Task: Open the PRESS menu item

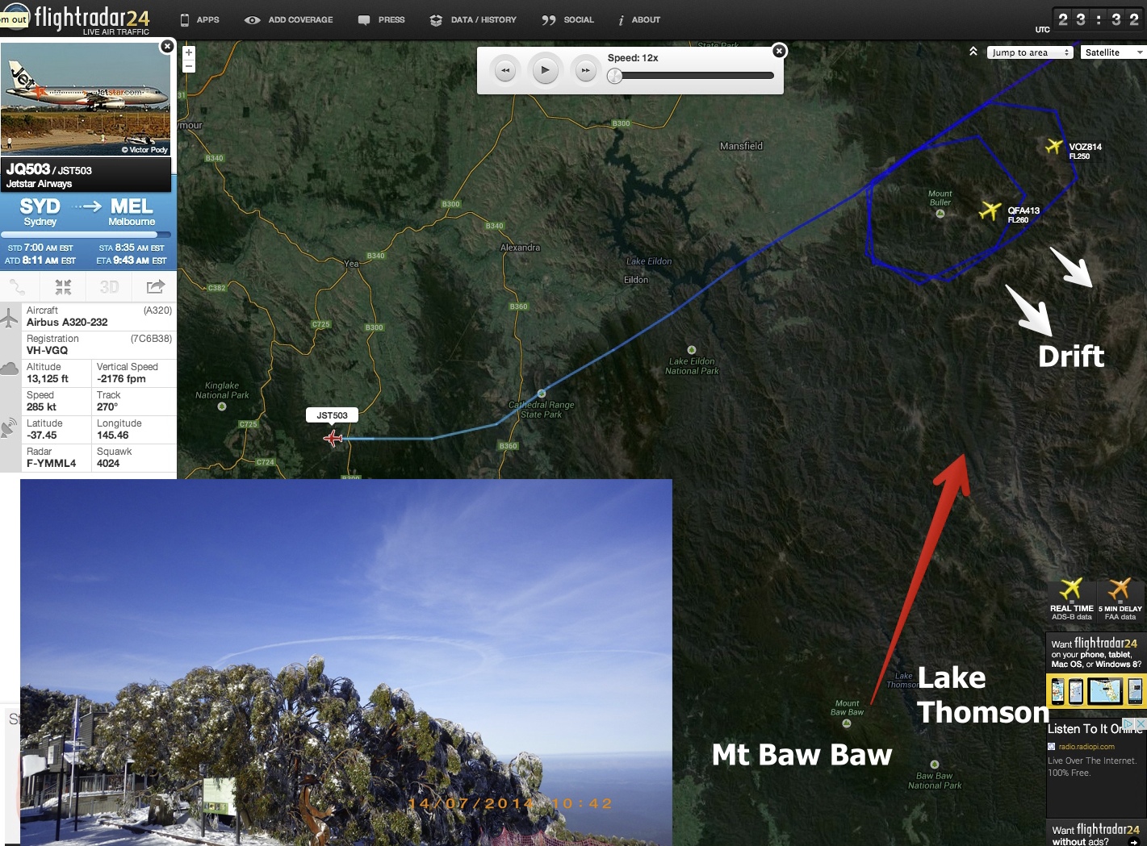Action: (x=381, y=19)
